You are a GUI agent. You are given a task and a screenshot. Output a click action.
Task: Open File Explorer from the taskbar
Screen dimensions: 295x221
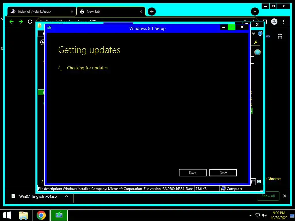tap(23, 215)
